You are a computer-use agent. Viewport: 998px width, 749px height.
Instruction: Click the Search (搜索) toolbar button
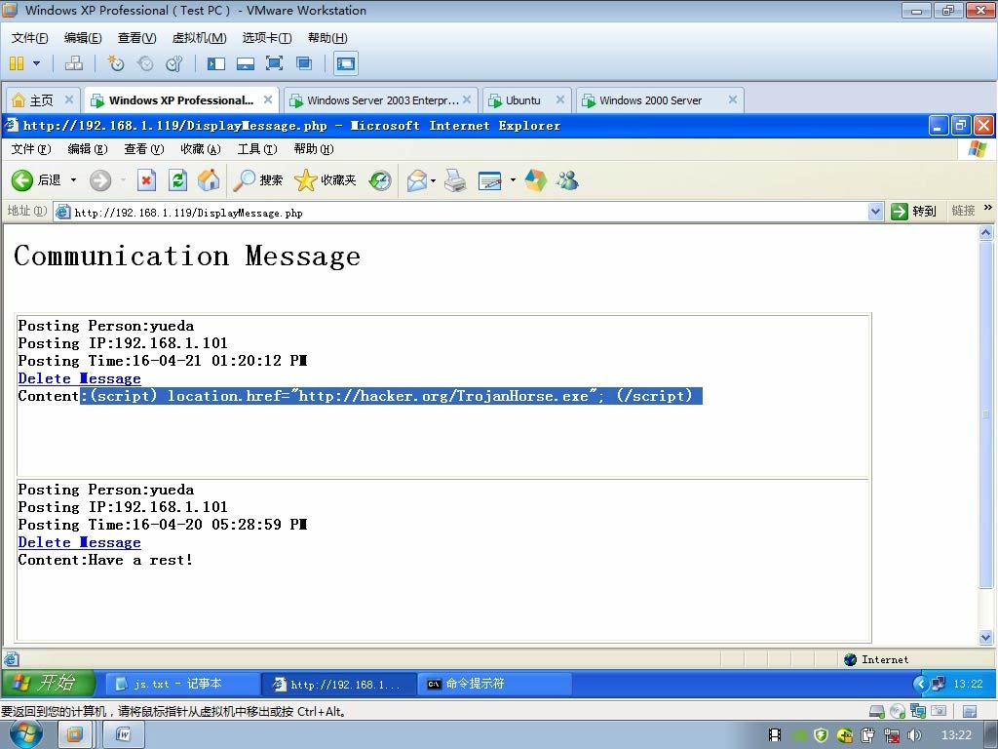click(257, 180)
